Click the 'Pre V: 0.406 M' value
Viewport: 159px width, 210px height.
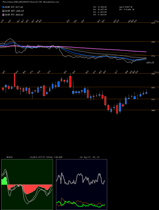pyautogui.click(x=126, y=10)
